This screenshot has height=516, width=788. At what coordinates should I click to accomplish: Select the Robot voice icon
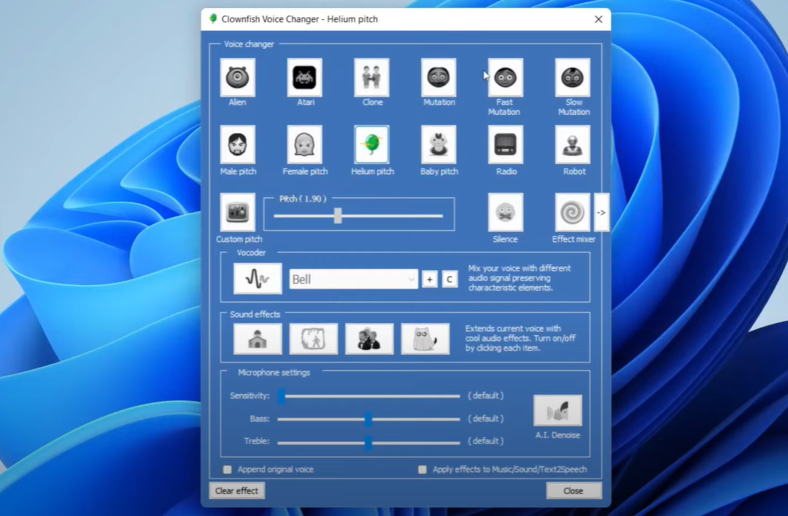pos(573,146)
